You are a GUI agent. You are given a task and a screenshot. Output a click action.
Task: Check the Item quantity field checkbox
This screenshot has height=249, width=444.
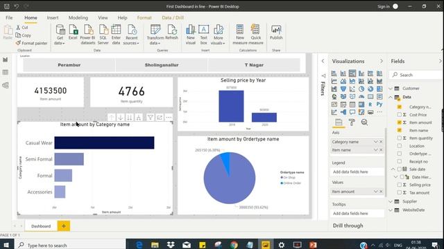click(x=400, y=138)
